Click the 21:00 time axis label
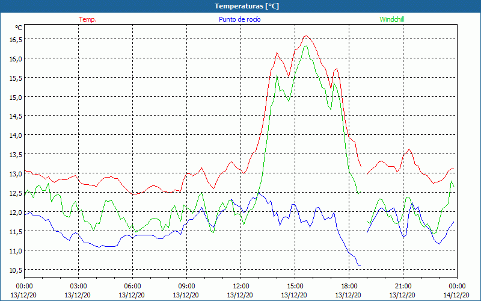 403,287
